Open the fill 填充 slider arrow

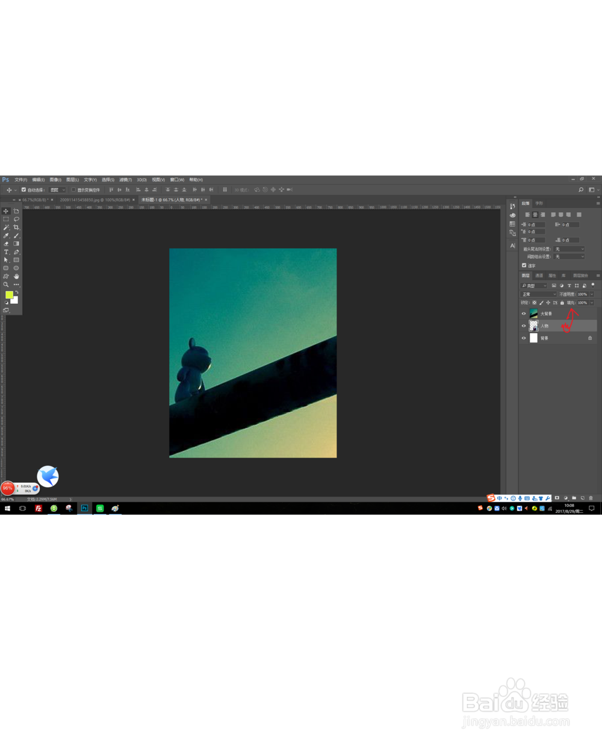(592, 303)
